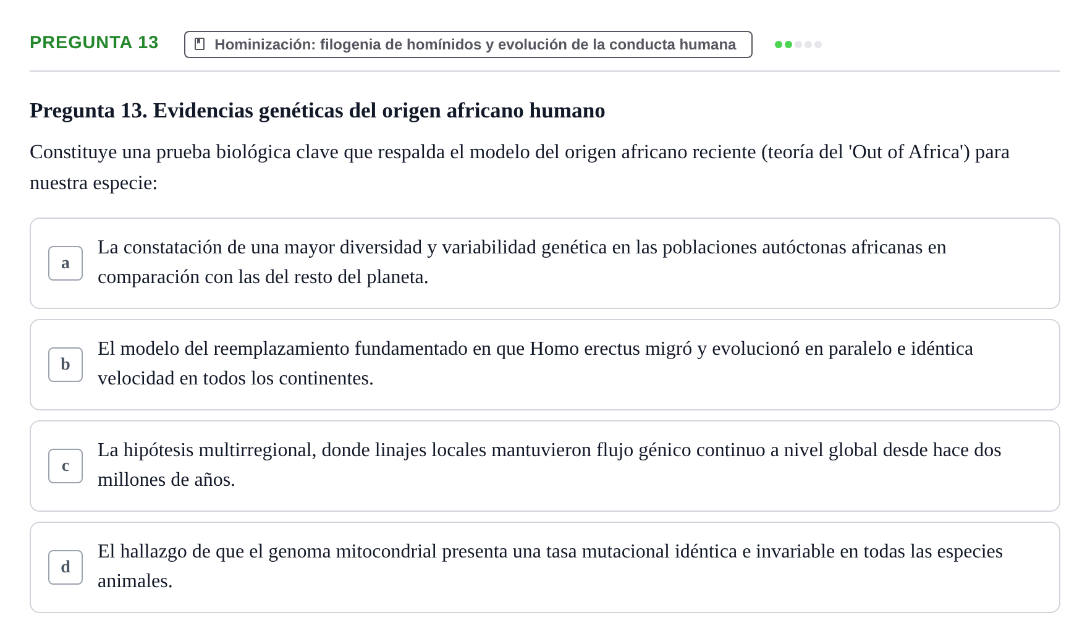Select the letter 'a' option box
Screen dimensions: 1090x644
coord(65,263)
